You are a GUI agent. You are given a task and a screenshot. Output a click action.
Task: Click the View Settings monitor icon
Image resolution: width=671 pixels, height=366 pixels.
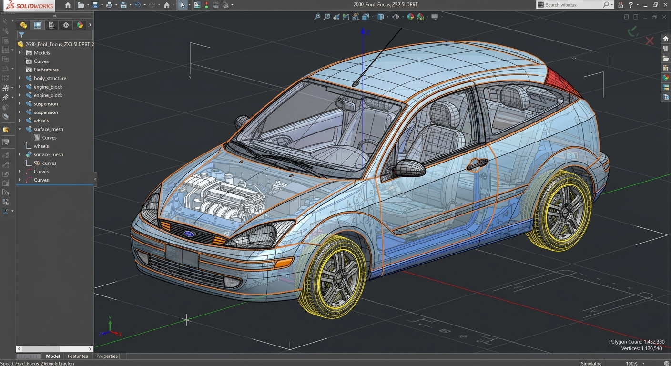click(x=435, y=17)
